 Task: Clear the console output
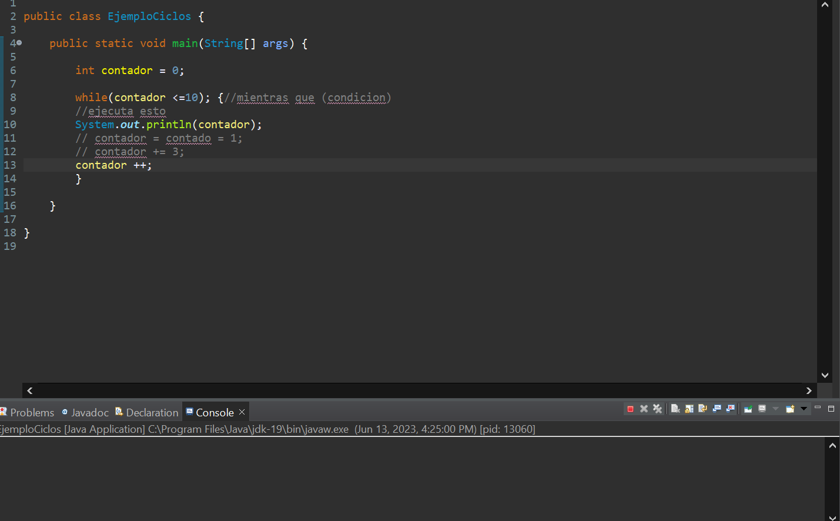tap(675, 409)
